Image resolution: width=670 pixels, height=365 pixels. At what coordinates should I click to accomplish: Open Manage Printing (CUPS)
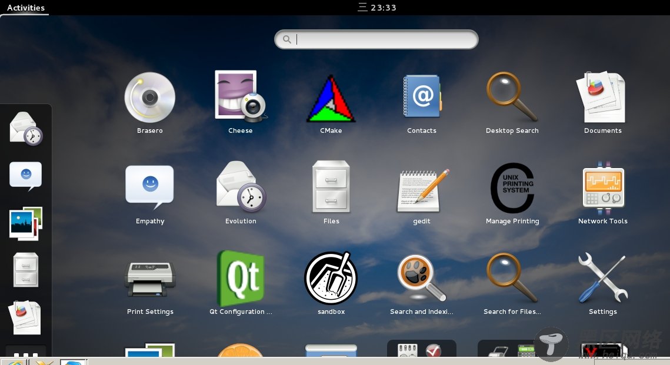coord(512,188)
